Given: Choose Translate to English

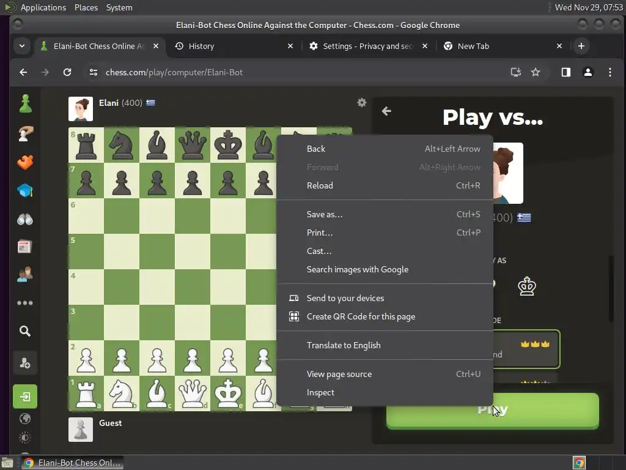Looking at the screenshot, I should [x=385, y=345].
